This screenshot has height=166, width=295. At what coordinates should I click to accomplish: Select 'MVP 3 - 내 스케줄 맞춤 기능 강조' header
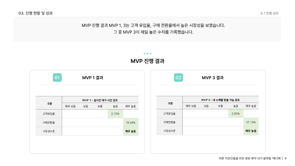click(221, 100)
